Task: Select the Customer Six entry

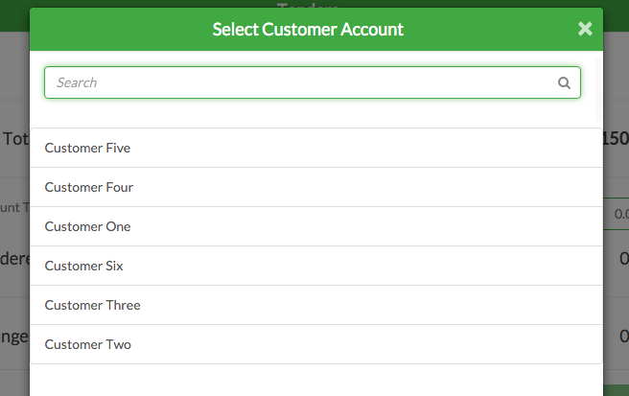Action: click(x=316, y=266)
